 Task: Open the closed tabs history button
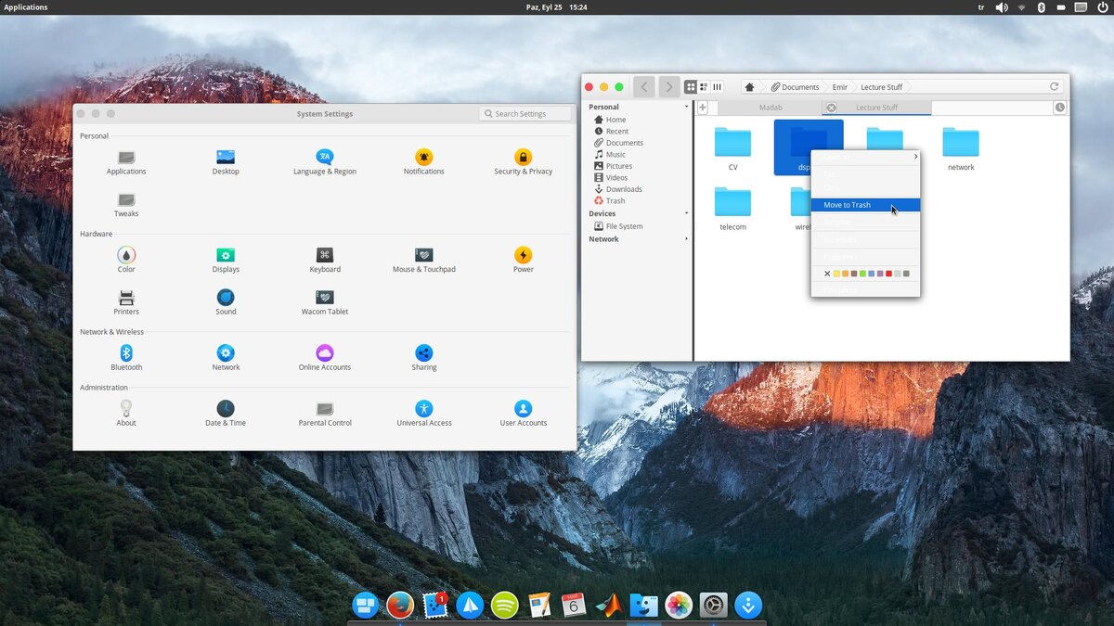(x=1060, y=108)
